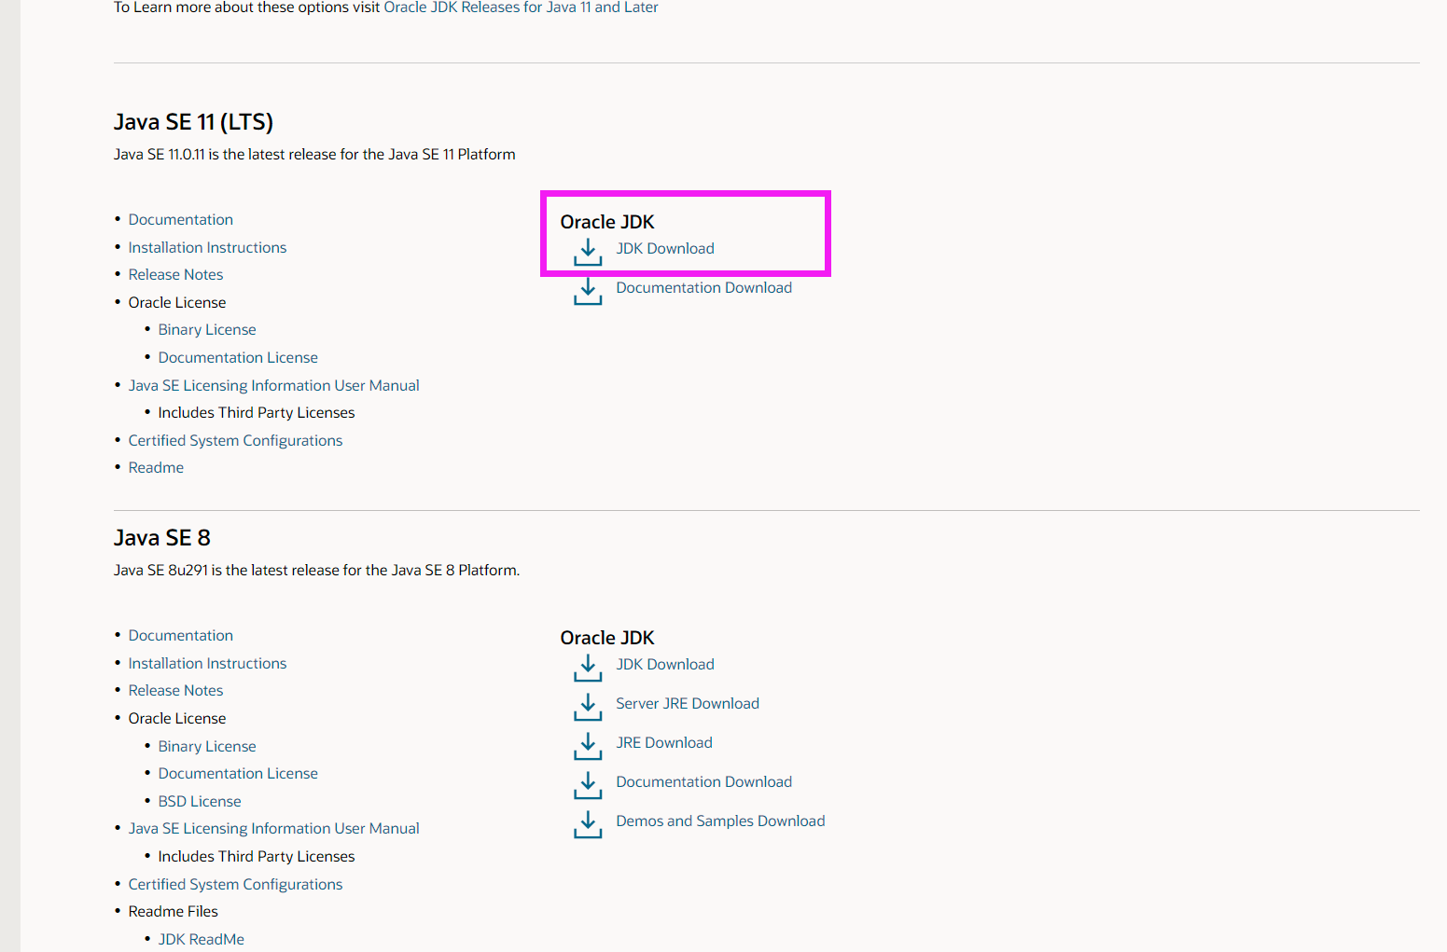The image size is (1447, 952).
Task: Open Java SE 11 Certified System Configurations
Action: 235,440
